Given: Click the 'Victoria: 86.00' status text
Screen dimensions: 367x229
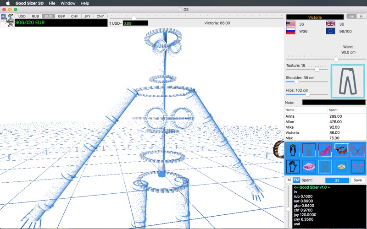Looking at the screenshot, I should click(x=217, y=23).
